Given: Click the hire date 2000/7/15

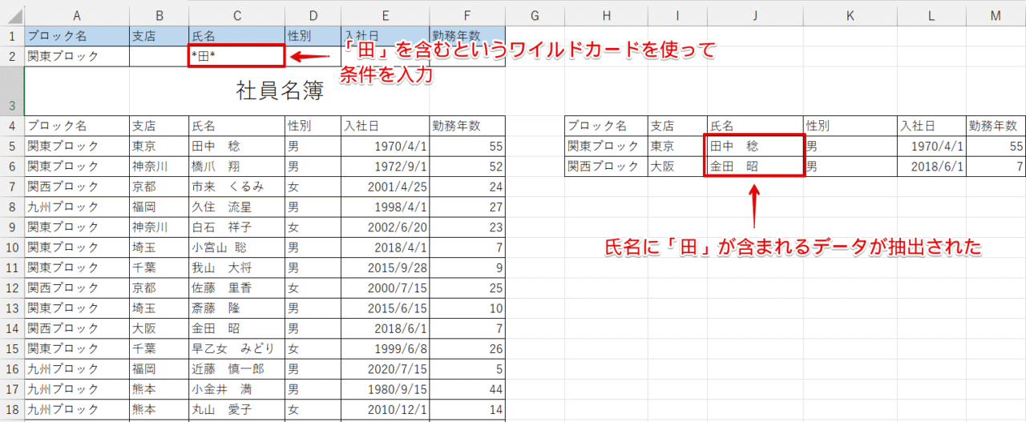Looking at the screenshot, I should pyautogui.click(x=385, y=287).
